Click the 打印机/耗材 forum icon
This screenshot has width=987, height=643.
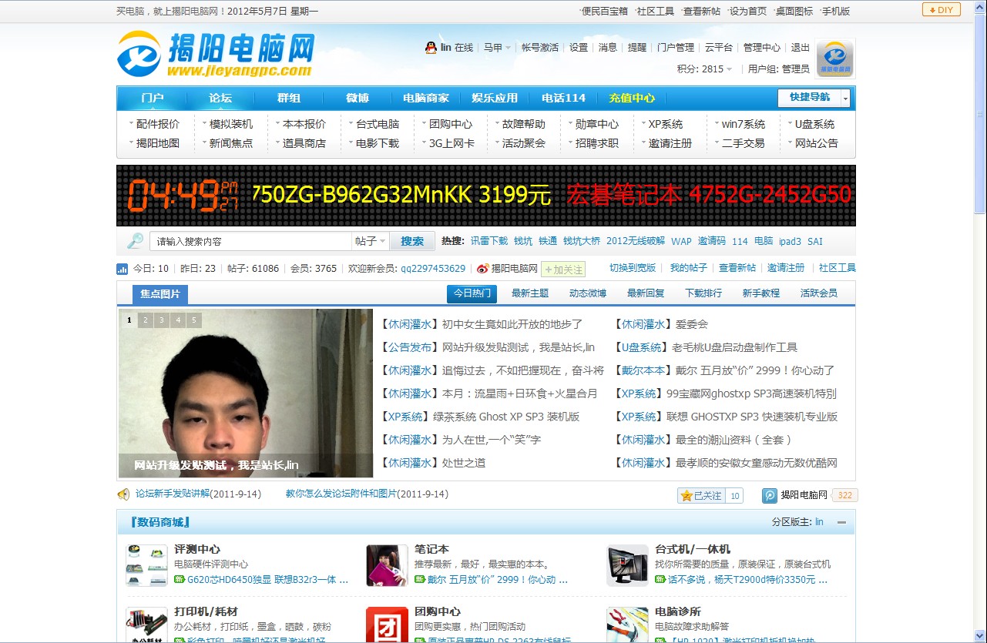pyautogui.click(x=146, y=625)
